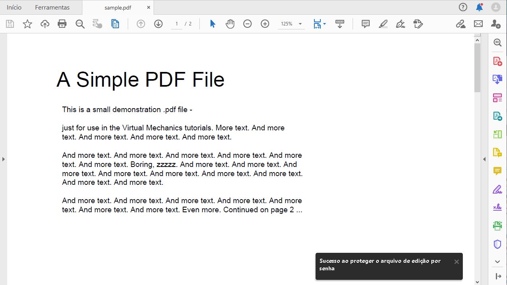Open search tool in right panel
Screen dimensions: 507x285
[497, 43]
